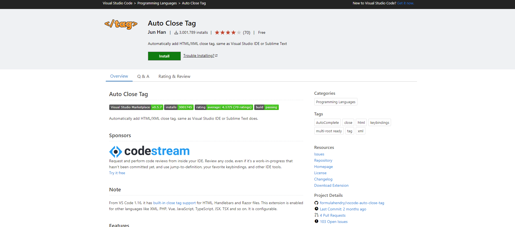The width and height of the screenshot is (515, 227).
Task: Open publisher Jun Han's page
Action: (x=157, y=32)
